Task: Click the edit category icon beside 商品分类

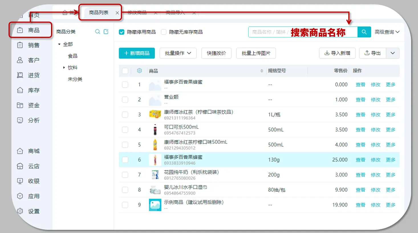Action: [106, 32]
